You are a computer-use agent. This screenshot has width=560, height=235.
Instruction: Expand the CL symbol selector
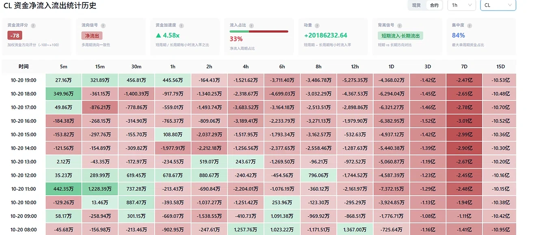(x=498, y=5)
